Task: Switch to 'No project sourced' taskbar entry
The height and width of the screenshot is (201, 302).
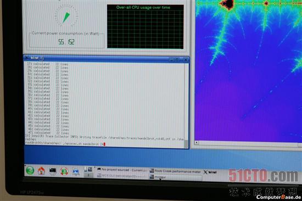Action: tap(122, 170)
